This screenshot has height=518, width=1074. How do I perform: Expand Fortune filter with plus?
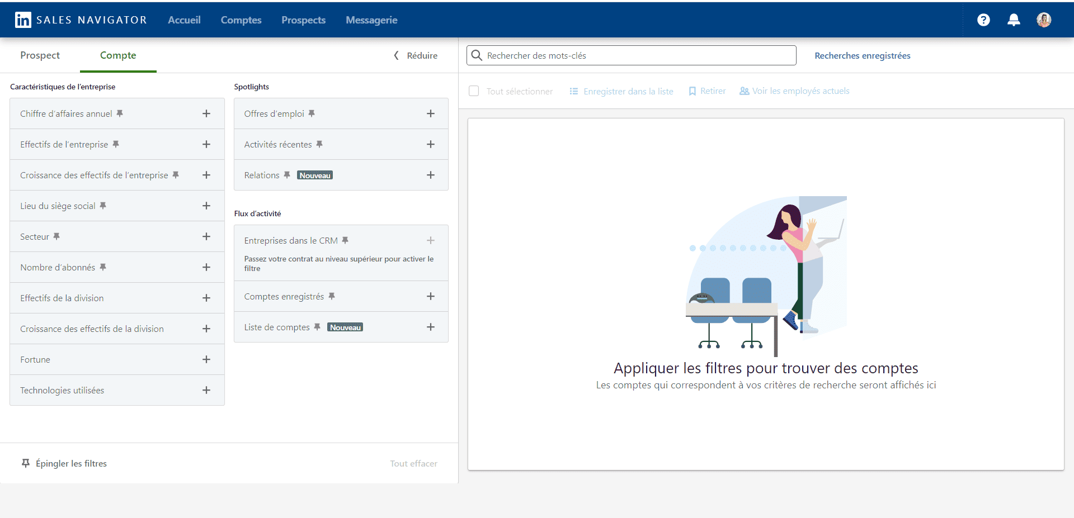pos(206,359)
